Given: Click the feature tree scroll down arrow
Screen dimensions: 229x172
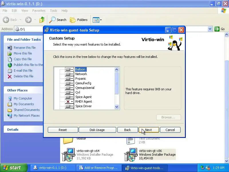Looking at the screenshot, I should tap(117, 107).
